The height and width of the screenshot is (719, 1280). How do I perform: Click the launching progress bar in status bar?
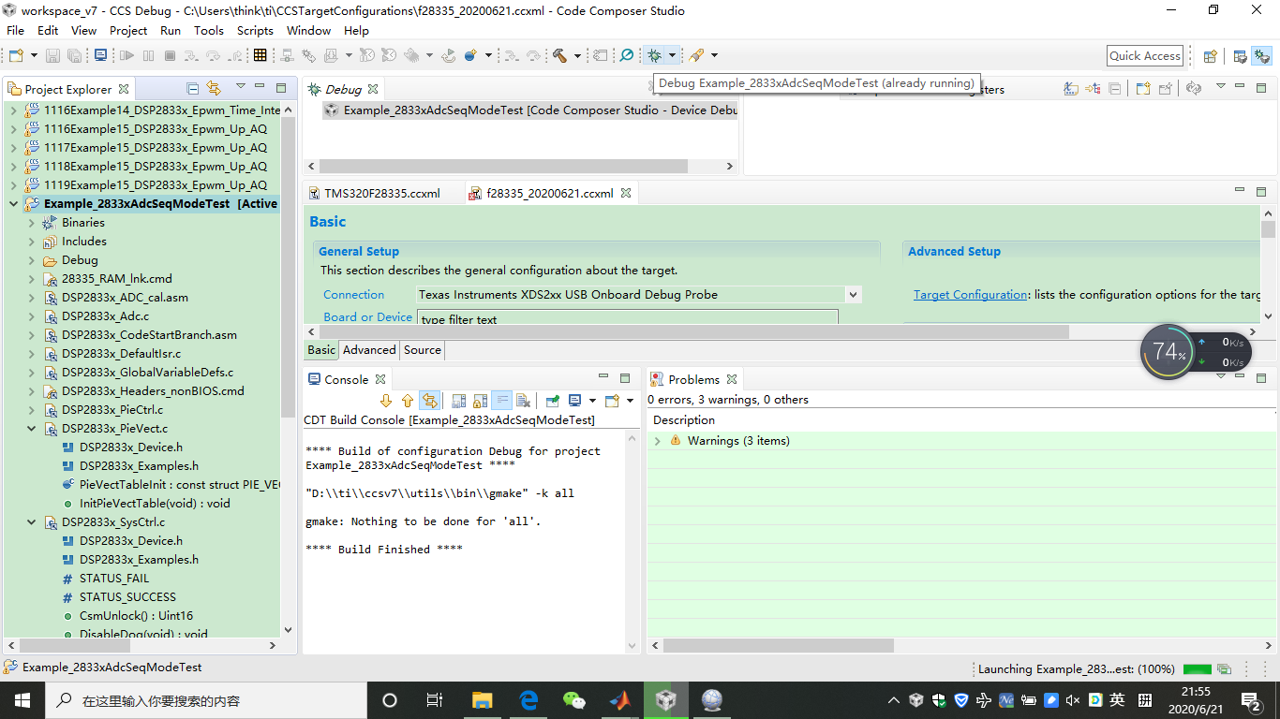tap(1198, 669)
